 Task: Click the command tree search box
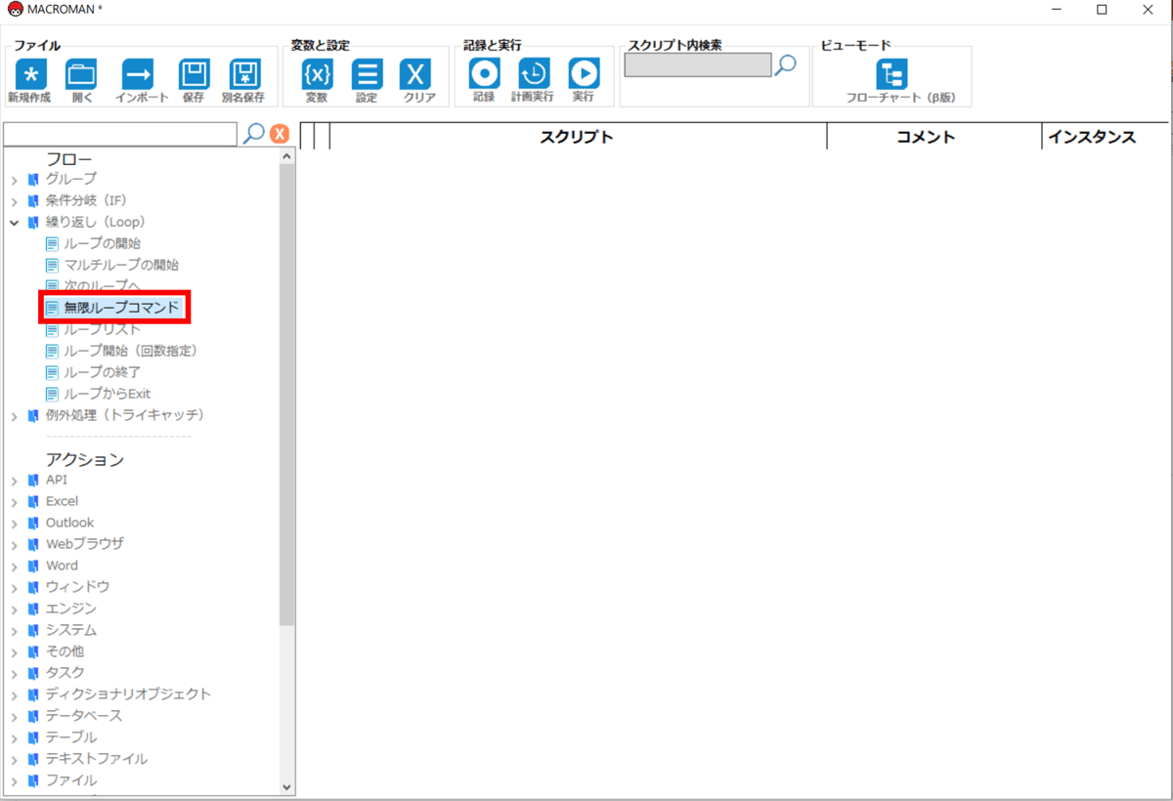120,134
